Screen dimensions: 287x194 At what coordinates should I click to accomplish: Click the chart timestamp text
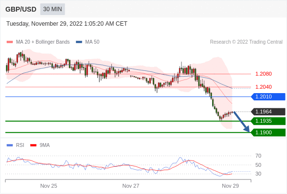pyautogui.click(x=67, y=24)
